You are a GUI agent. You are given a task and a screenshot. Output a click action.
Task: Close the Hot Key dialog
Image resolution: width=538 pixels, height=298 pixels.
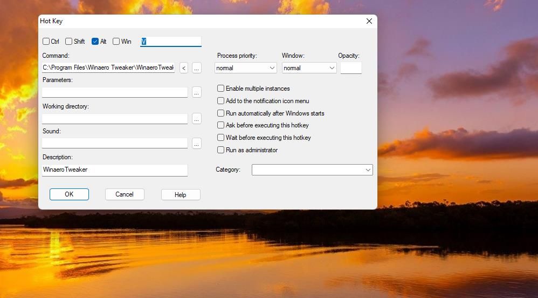pyautogui.click(x=369, y=21)
